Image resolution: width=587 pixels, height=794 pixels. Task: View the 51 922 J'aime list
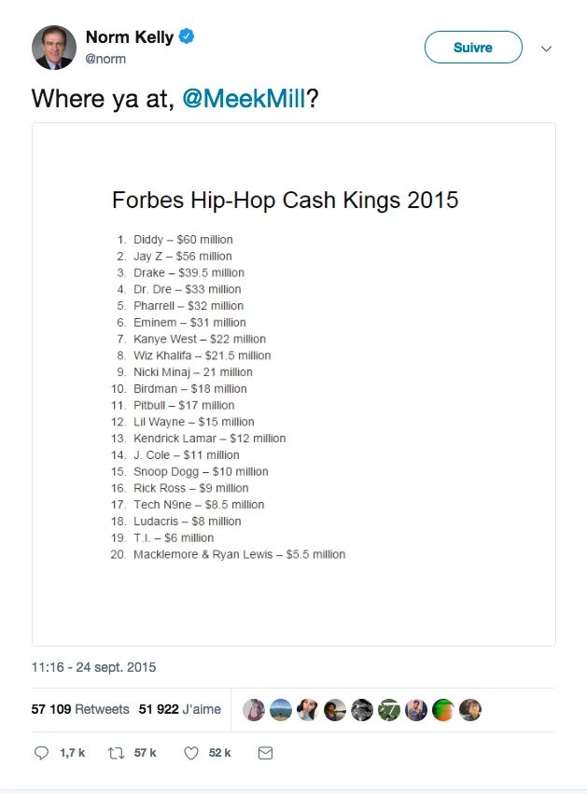[x=180, y=710]
